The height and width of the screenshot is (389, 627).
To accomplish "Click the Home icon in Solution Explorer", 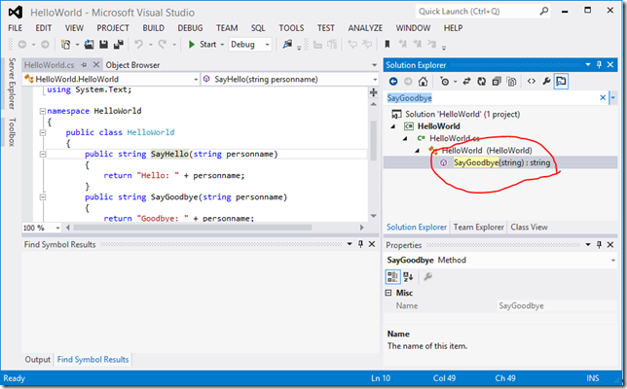I will (424, 82).
